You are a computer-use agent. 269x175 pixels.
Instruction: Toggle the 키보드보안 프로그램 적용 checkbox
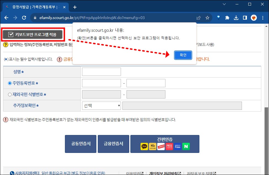pyautogui.click(x=10, y=35)
